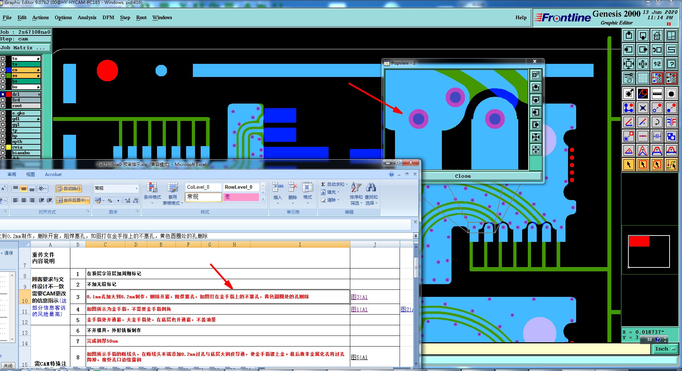Click the Excel formula bar text

pos(104,236)
